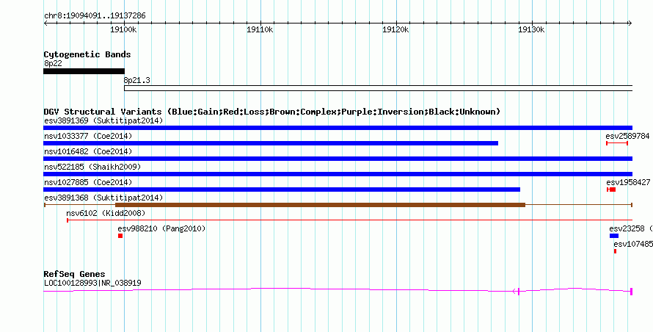The height and width of the screenshot is (332, 653).
Task: Click the esv23258 variant label
Action: tap(627, 229)
